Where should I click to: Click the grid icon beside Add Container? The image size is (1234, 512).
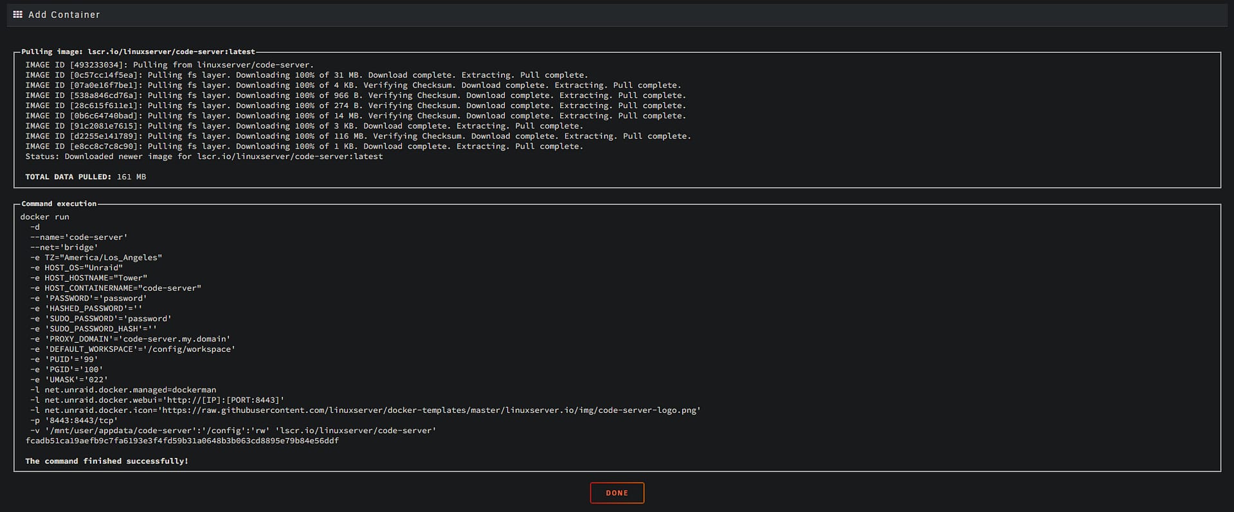tap(17, 14)
